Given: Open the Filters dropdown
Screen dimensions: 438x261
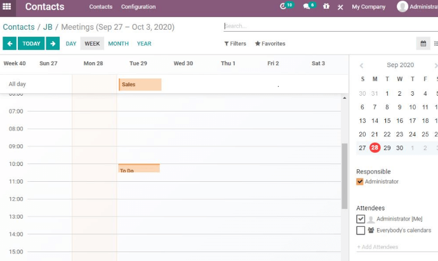Looking at the screenshot, I should pyautogui.click(x=236, y=44).
